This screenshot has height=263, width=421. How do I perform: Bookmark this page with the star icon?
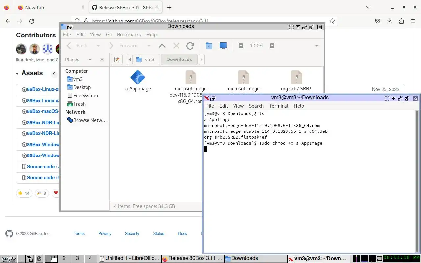click(332, 21)
